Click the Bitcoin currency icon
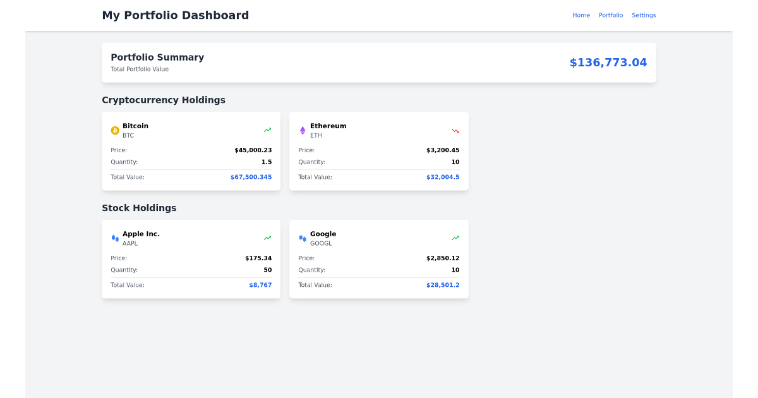 tap(114, 130)
